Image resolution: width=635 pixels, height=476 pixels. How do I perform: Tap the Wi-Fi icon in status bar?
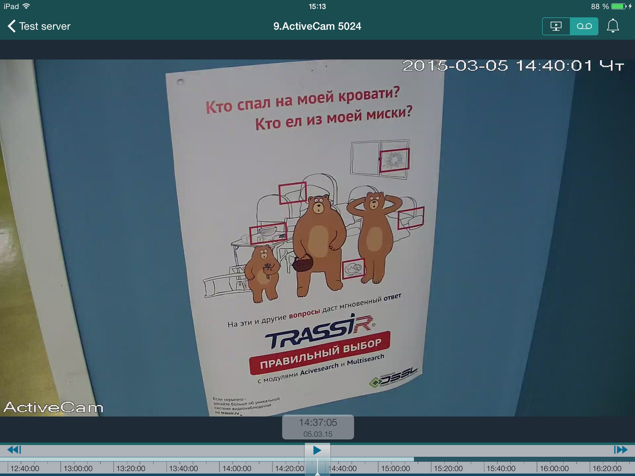click(x=26, y=6)
